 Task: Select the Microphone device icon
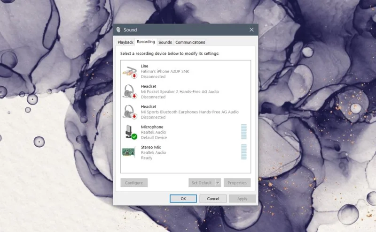click(131, 132)
